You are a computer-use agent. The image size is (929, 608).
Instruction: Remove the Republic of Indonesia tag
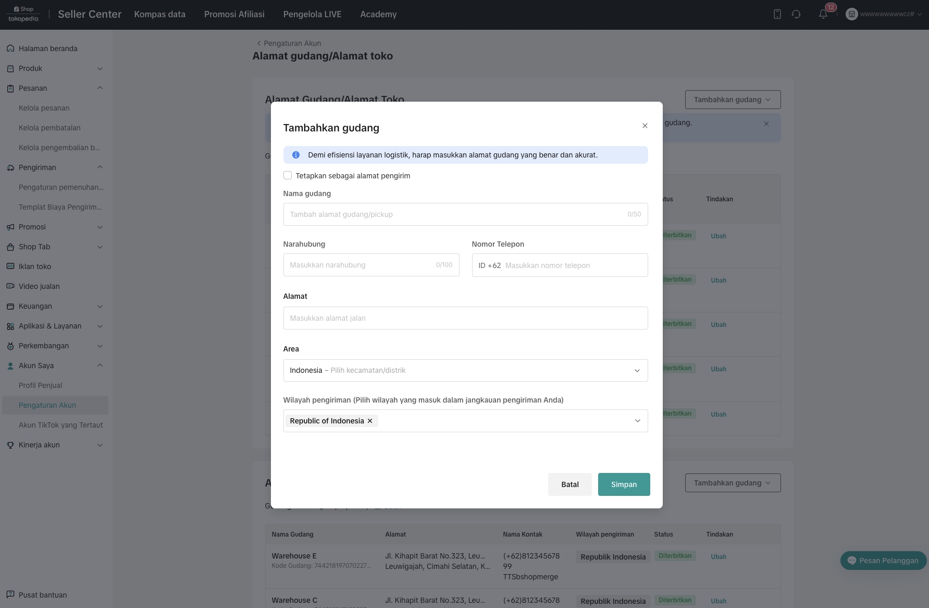click(370, 421)
